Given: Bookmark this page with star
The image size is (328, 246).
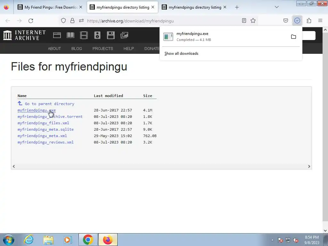Looking at the screenshot, I should coord(253,20).
